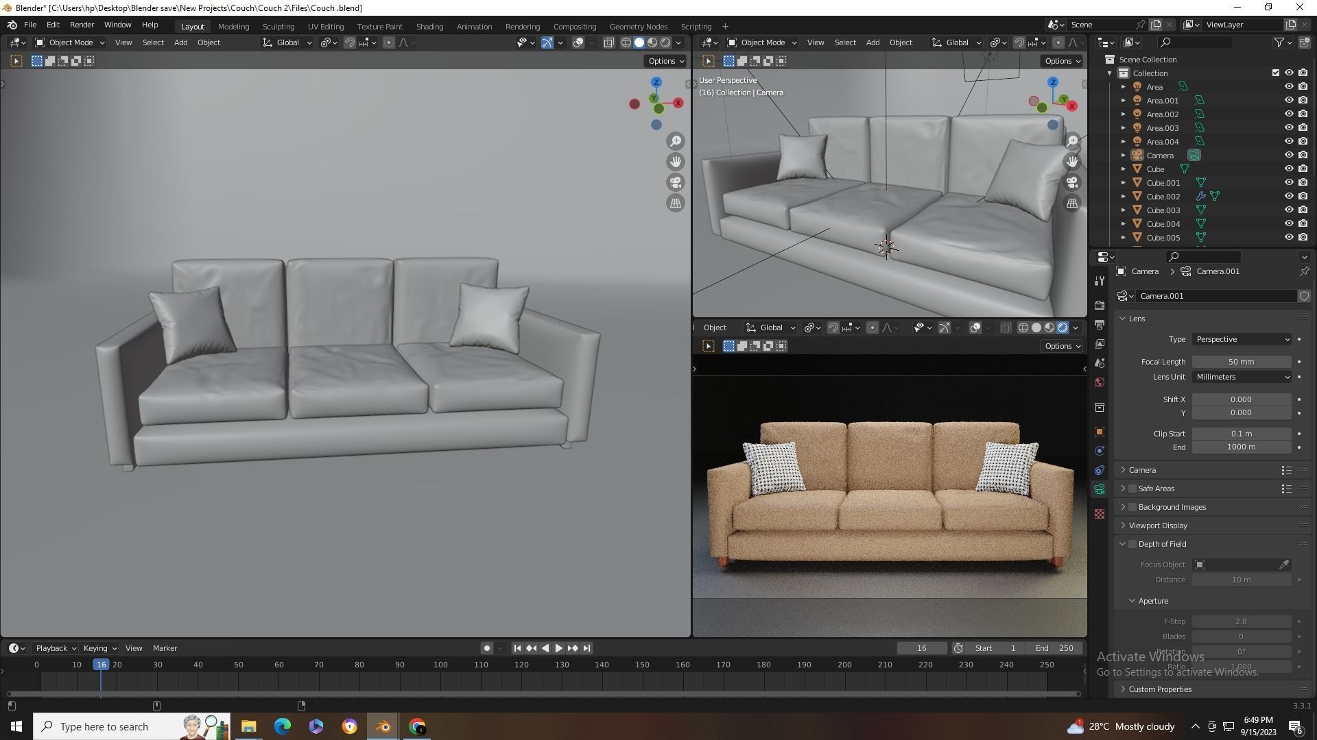Open the Object properties tab
The image size is (1317, 740).
point(1100,432)
